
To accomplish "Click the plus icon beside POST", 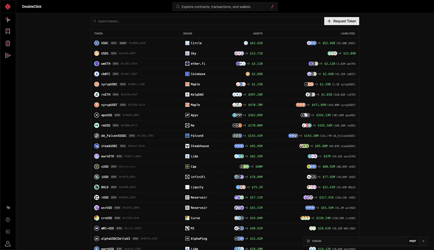I will 423,241.
